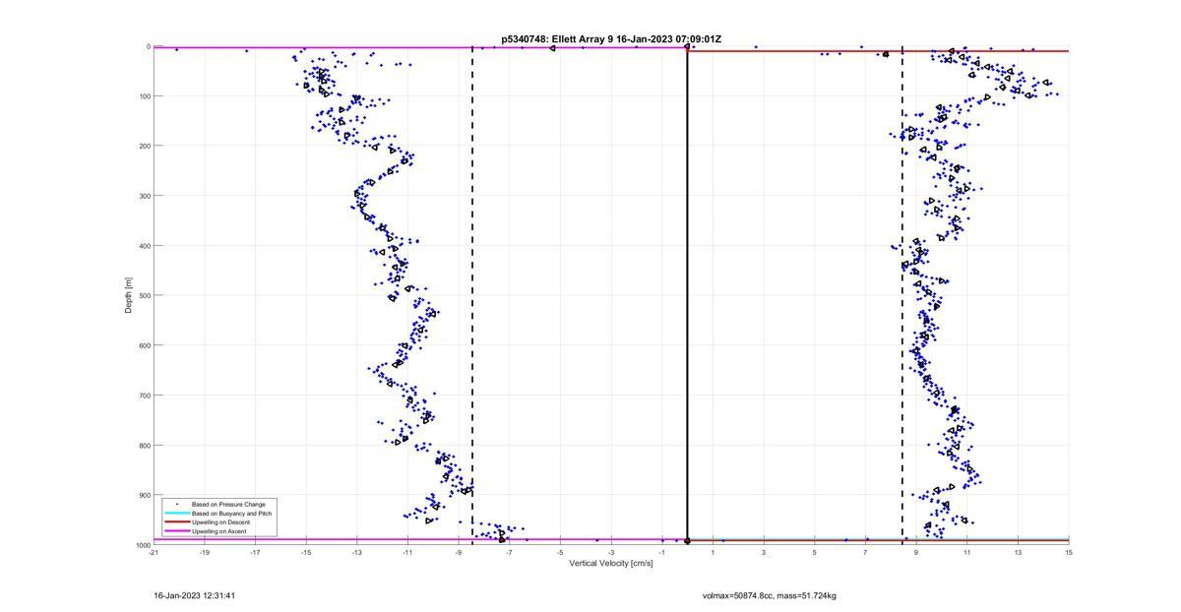Click the x-axis tick label '-5'

[560, 552]
